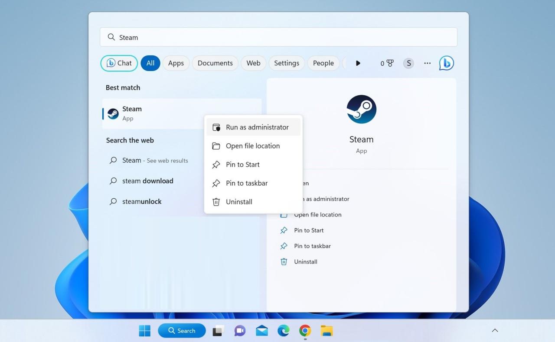Screen dimensions: 555x342
Task: Click pin icon next to context-menu Pin to Start
Action: pyautogui.click(x=216, y=165)
